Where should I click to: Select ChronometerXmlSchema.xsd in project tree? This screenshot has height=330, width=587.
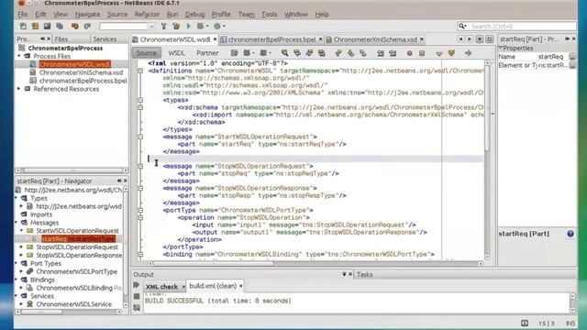(x=81, y=72)
